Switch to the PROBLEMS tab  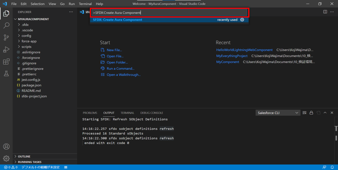pyautogui.click(x=90, y=113)
